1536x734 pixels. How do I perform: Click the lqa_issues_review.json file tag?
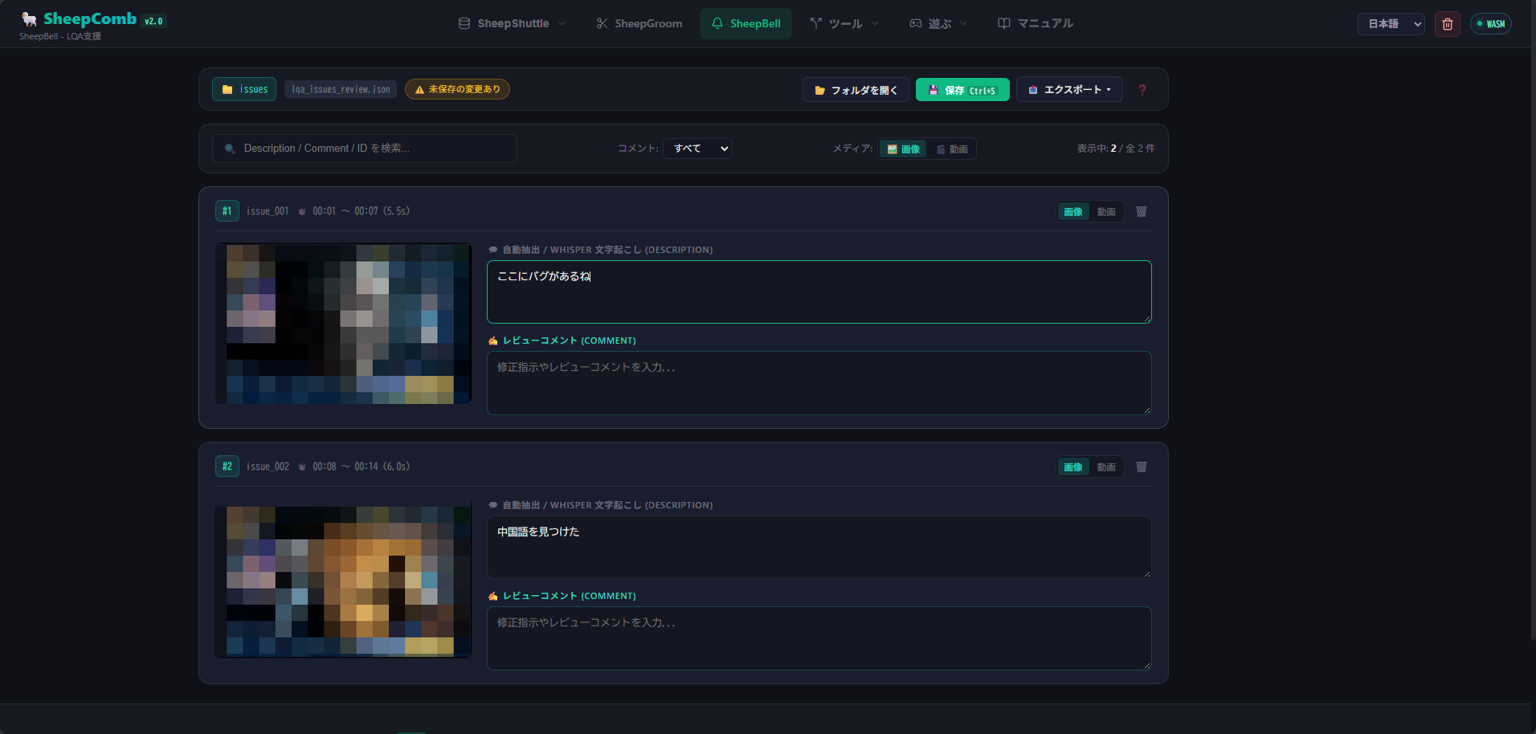[341, 89]
